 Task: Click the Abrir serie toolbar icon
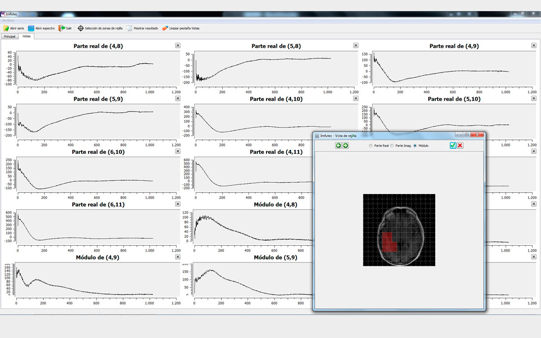pos(6,28)
